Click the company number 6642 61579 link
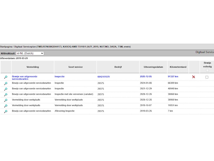Viewport: 214px width, 161px height. 103,76
